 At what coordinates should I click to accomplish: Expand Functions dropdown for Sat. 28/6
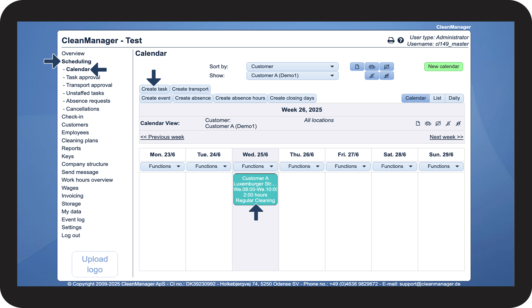[395, 166]
